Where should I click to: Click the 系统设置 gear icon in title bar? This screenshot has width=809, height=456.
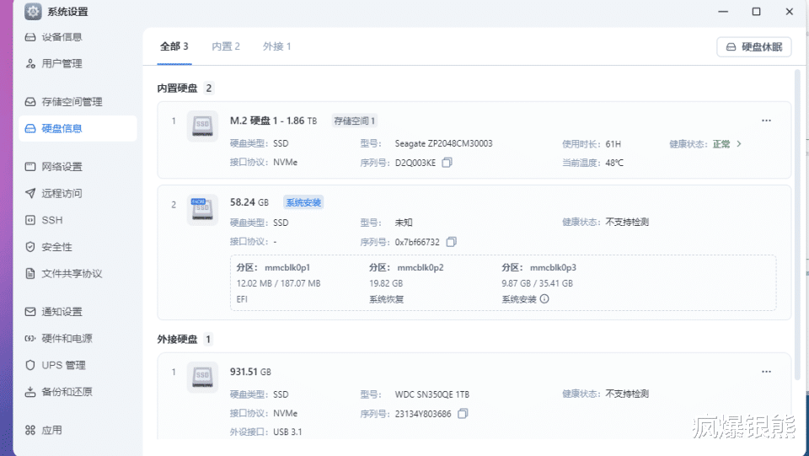(33, 12)
